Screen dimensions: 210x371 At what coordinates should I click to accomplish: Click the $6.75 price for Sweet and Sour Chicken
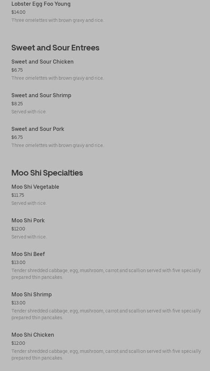(17, 70)
